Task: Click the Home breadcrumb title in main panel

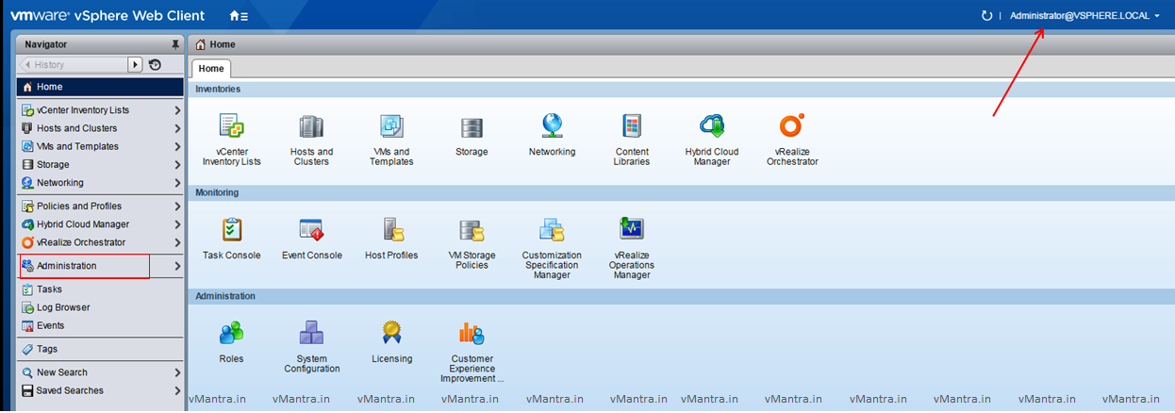Action: pyautogui.click(x=223, y=44)
